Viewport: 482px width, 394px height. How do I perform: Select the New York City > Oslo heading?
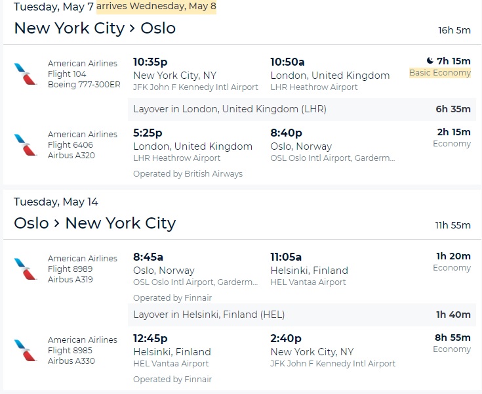[x=94, y=28]
